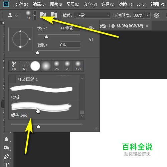167x167 pixels.
Task: Select the Blur tool water drop icon
Action: (6, 139)
